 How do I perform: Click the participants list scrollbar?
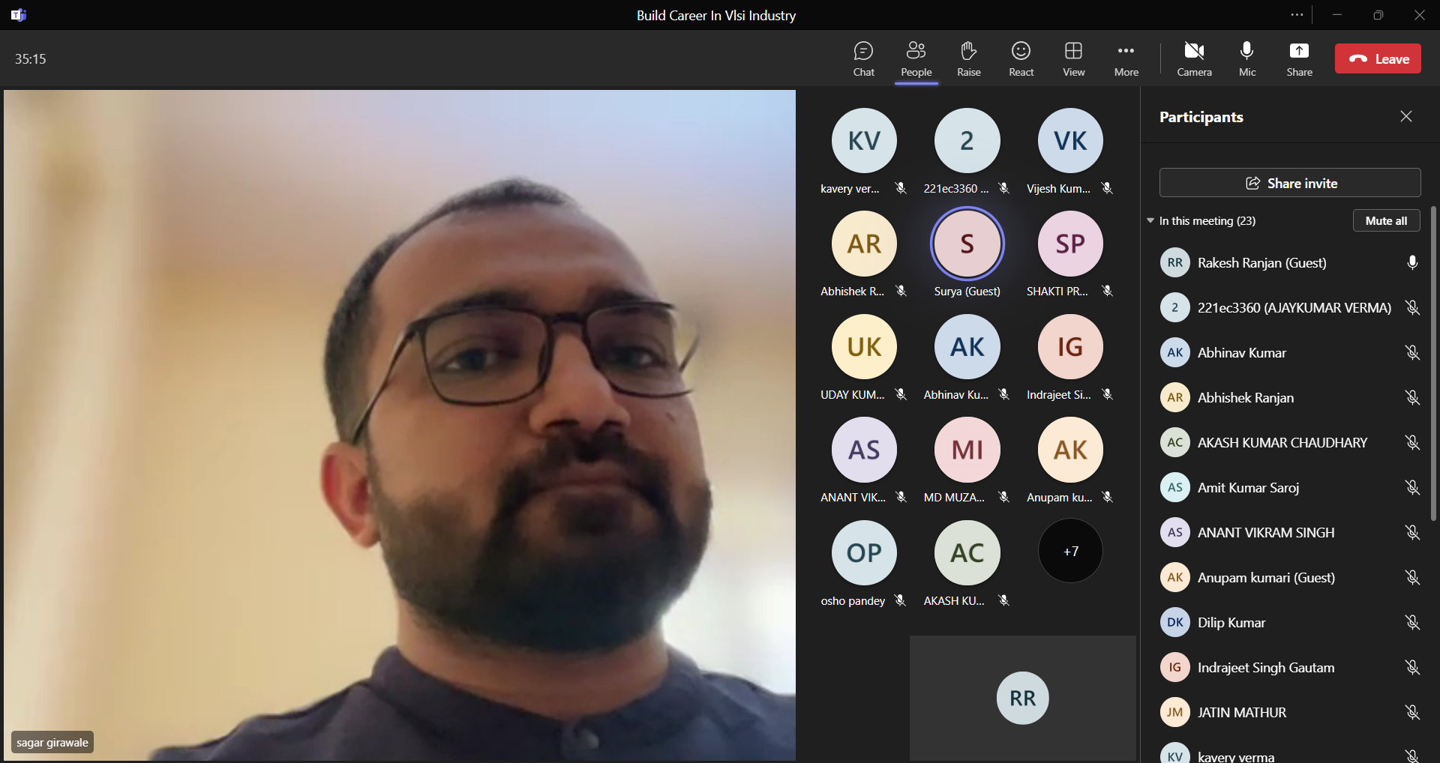pyautogui.click(x=1433, y=364)
